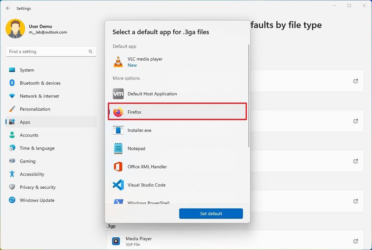The height and width of the screenshot is (250, 372).
Task: Click the Firefox icon in the app list
Action: point(118,112)
